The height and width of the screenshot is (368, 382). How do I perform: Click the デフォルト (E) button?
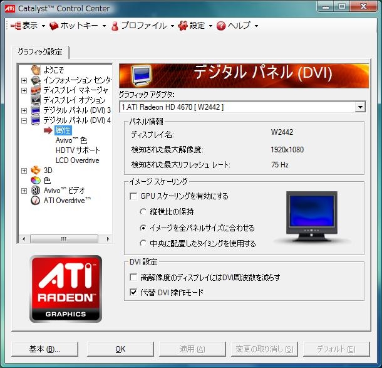(336, 349)
